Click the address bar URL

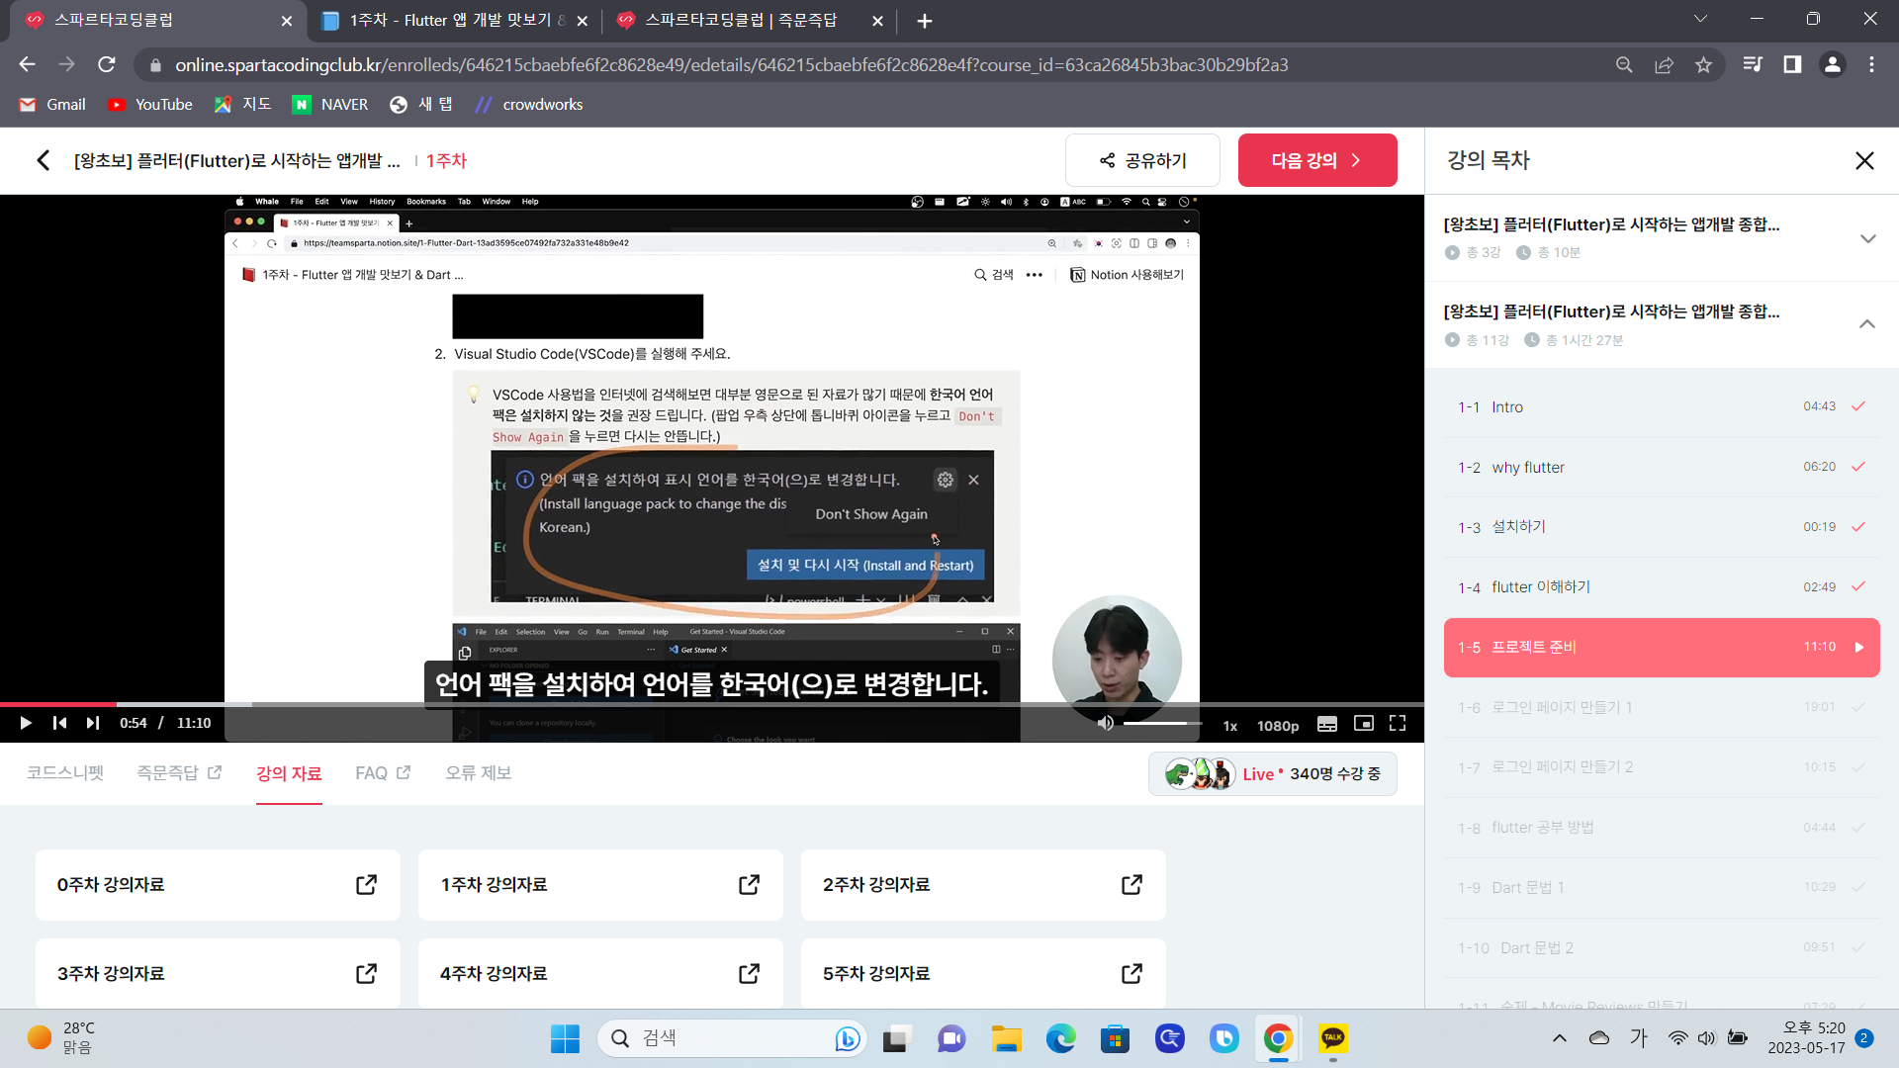point(732,64)
